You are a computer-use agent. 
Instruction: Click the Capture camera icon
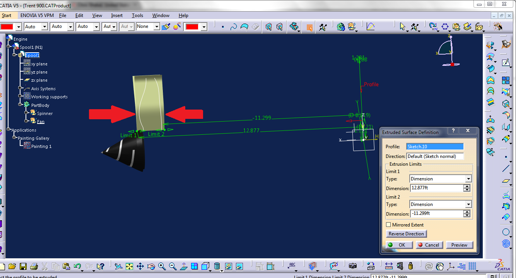tap(352, 266)
